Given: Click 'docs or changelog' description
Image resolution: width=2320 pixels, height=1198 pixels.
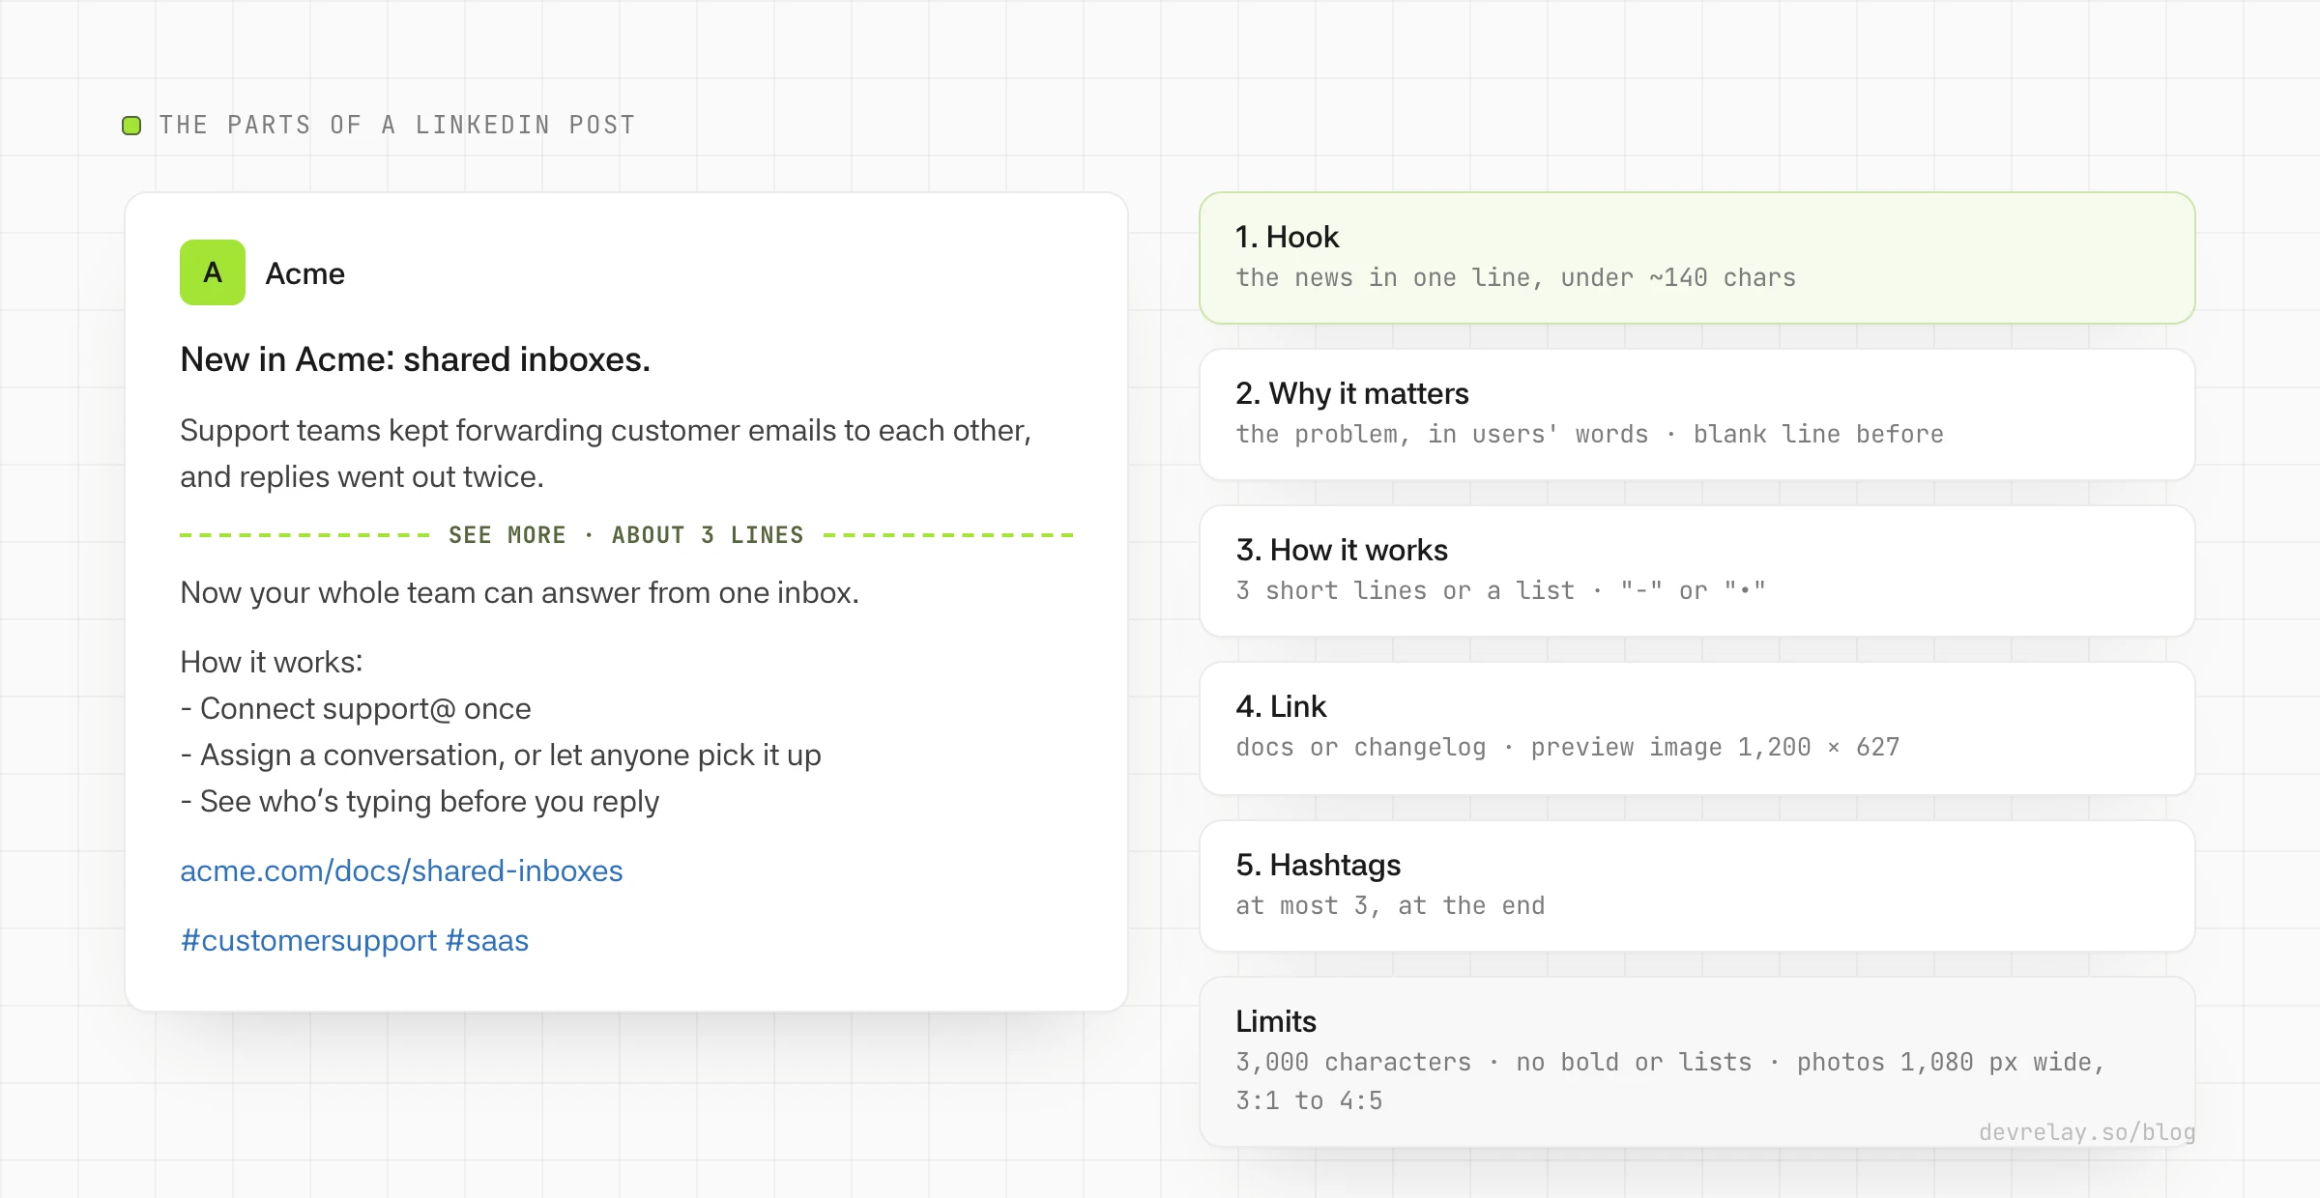Looking at the screenshot, I should click(1568, 747).
